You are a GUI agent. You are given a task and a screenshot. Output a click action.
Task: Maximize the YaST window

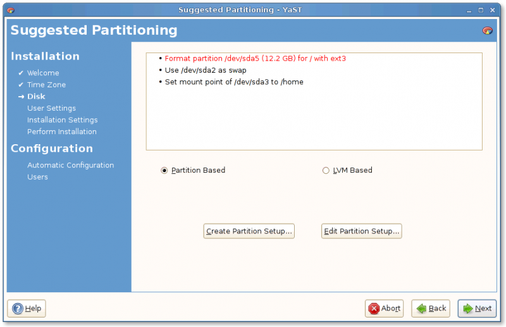pyautogui.click(x=481, y=10)
